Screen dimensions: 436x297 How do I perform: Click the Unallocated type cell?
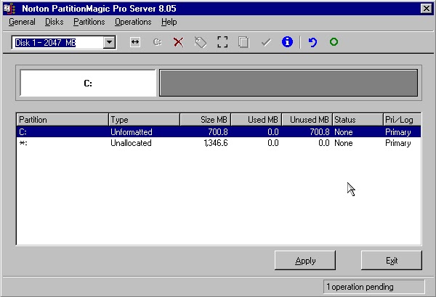131,143
